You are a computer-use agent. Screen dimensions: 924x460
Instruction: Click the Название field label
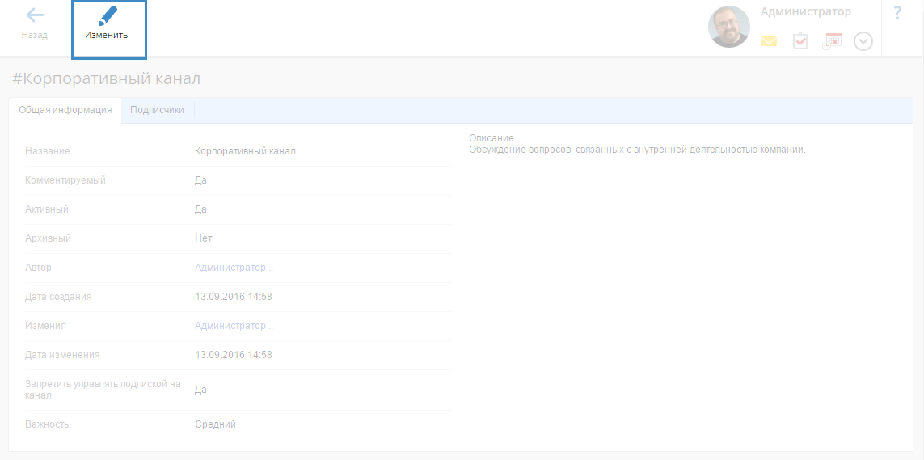pos(48,151)
